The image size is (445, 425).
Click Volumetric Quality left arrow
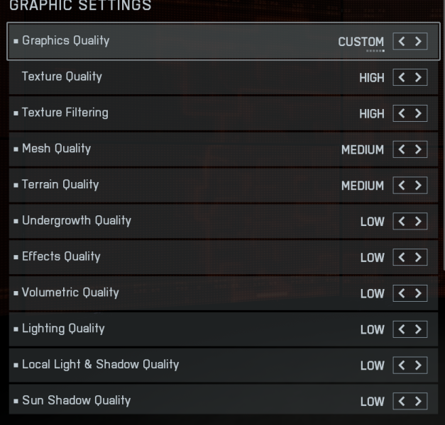pyautogui.click(x=402, y=294)
